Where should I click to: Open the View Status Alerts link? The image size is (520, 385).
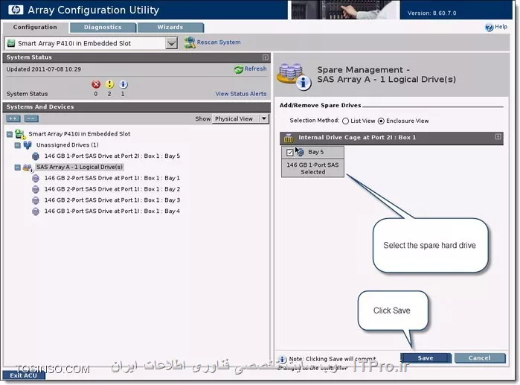click(241, 94)
